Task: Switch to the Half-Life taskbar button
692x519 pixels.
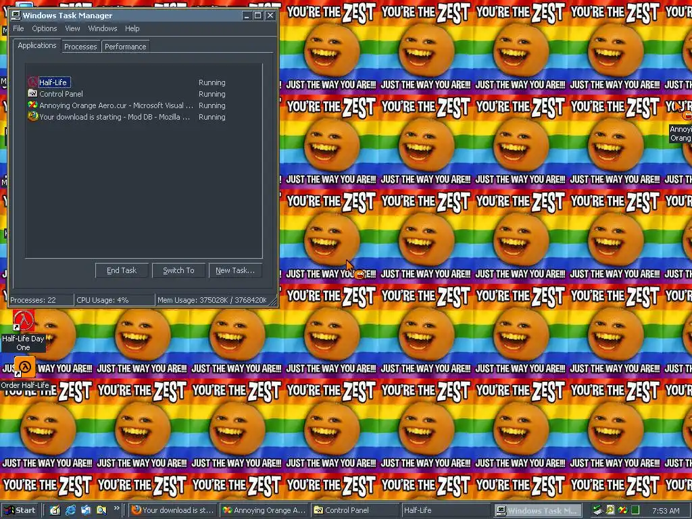Action: click(447, 510)
